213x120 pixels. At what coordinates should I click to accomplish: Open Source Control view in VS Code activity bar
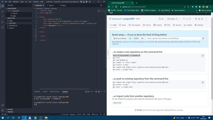point(3,11)
